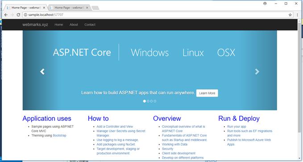Open the Chrome user profile icon
This screenshot has height=162, width=303.
(x=265, y=4)
